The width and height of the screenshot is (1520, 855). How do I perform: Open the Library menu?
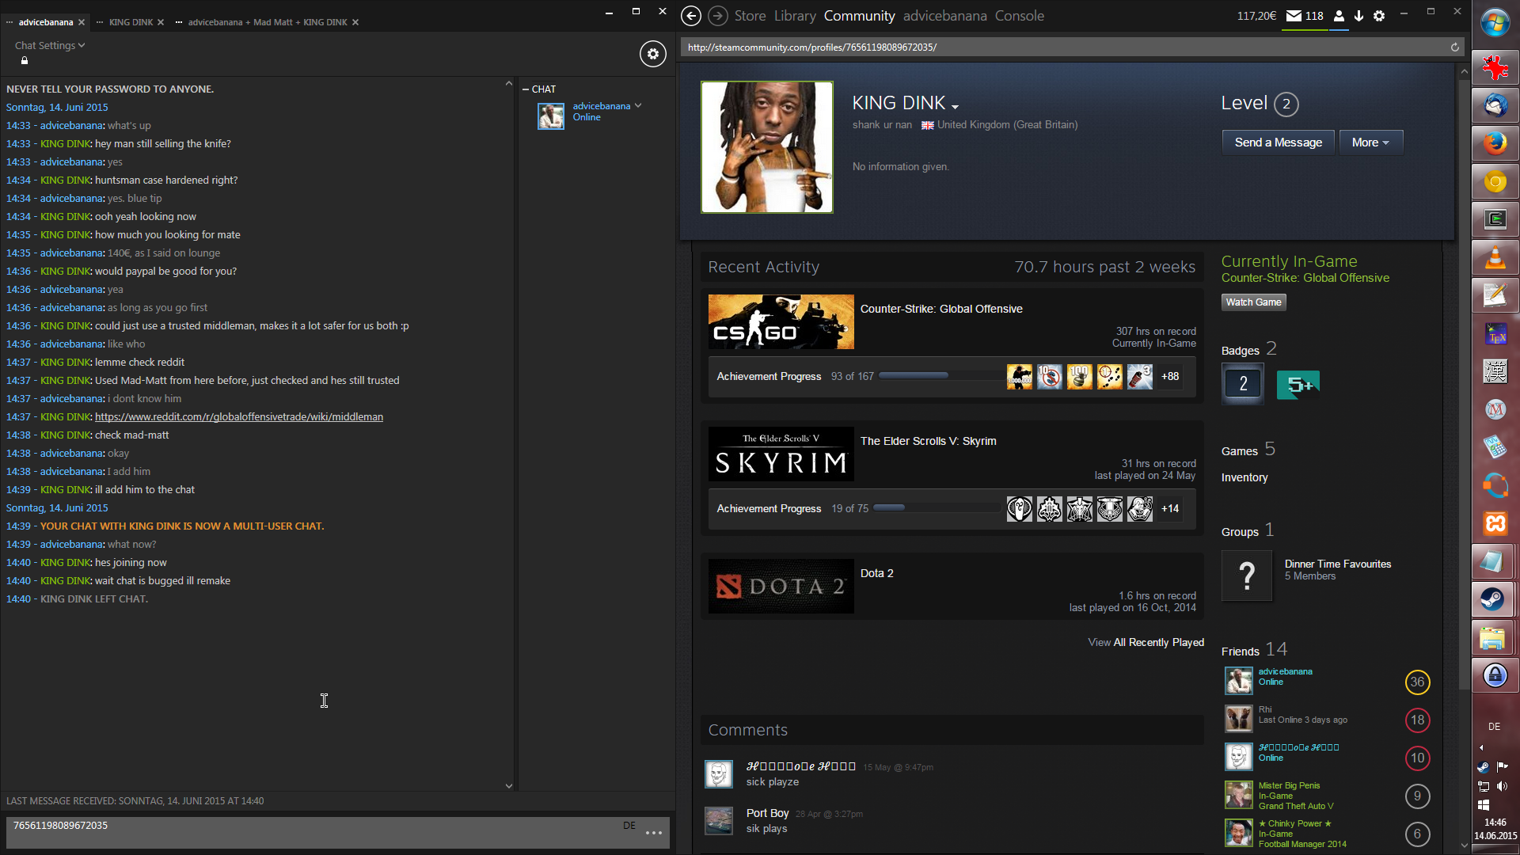[795, 16]
